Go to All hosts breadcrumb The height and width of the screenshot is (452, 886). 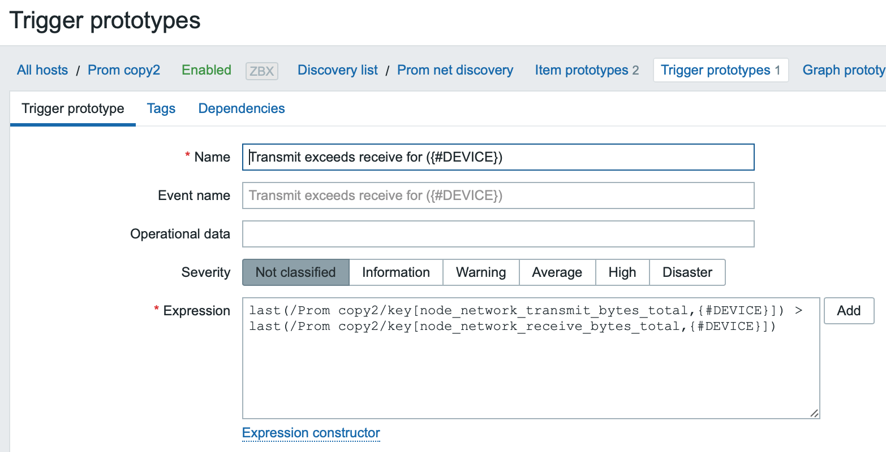(42, 70)
